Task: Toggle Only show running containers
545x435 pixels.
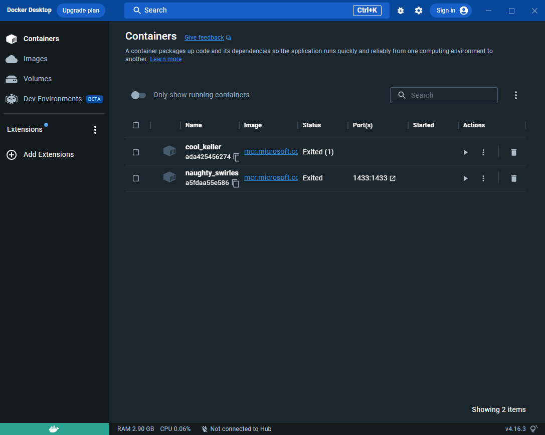Action: 138,95
